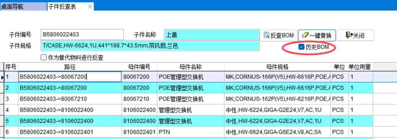The width and height of the screenshot is (397, 139).
Task: Click the 子件规格 specification field
Action: coord(150,46)
